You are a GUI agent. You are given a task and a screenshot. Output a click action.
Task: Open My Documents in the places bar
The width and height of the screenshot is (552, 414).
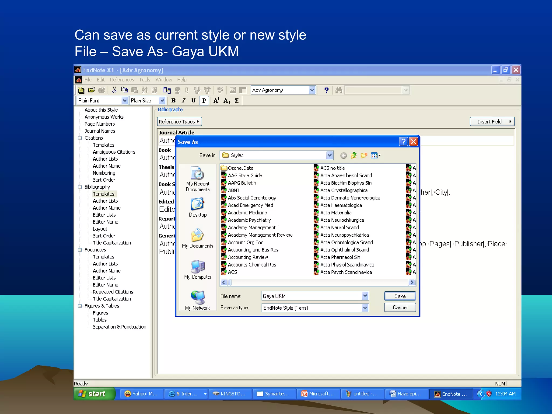(x=198, y=239)
